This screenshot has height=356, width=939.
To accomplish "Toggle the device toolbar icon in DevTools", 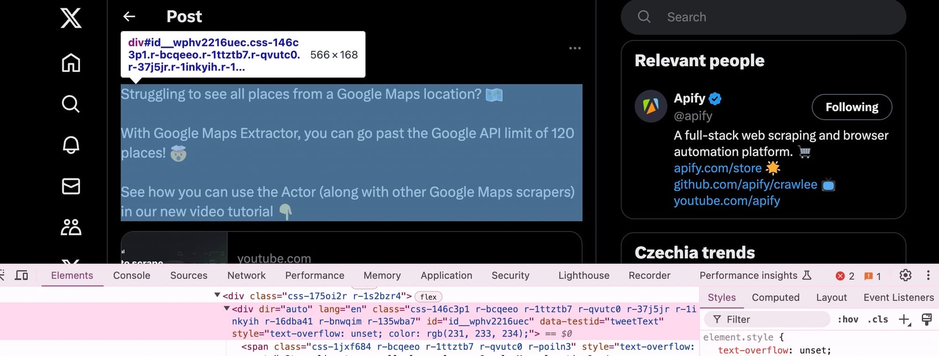I will (x=22, y=275).
